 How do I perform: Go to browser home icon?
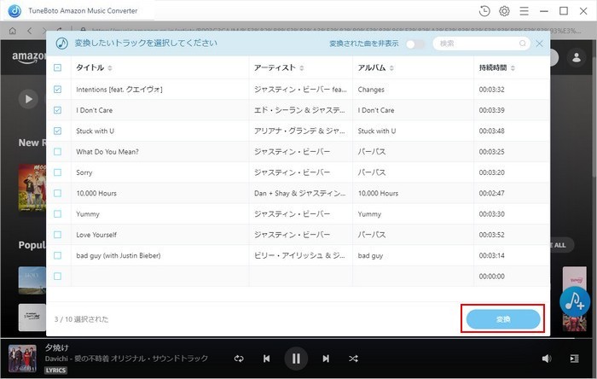pos(13,31)
